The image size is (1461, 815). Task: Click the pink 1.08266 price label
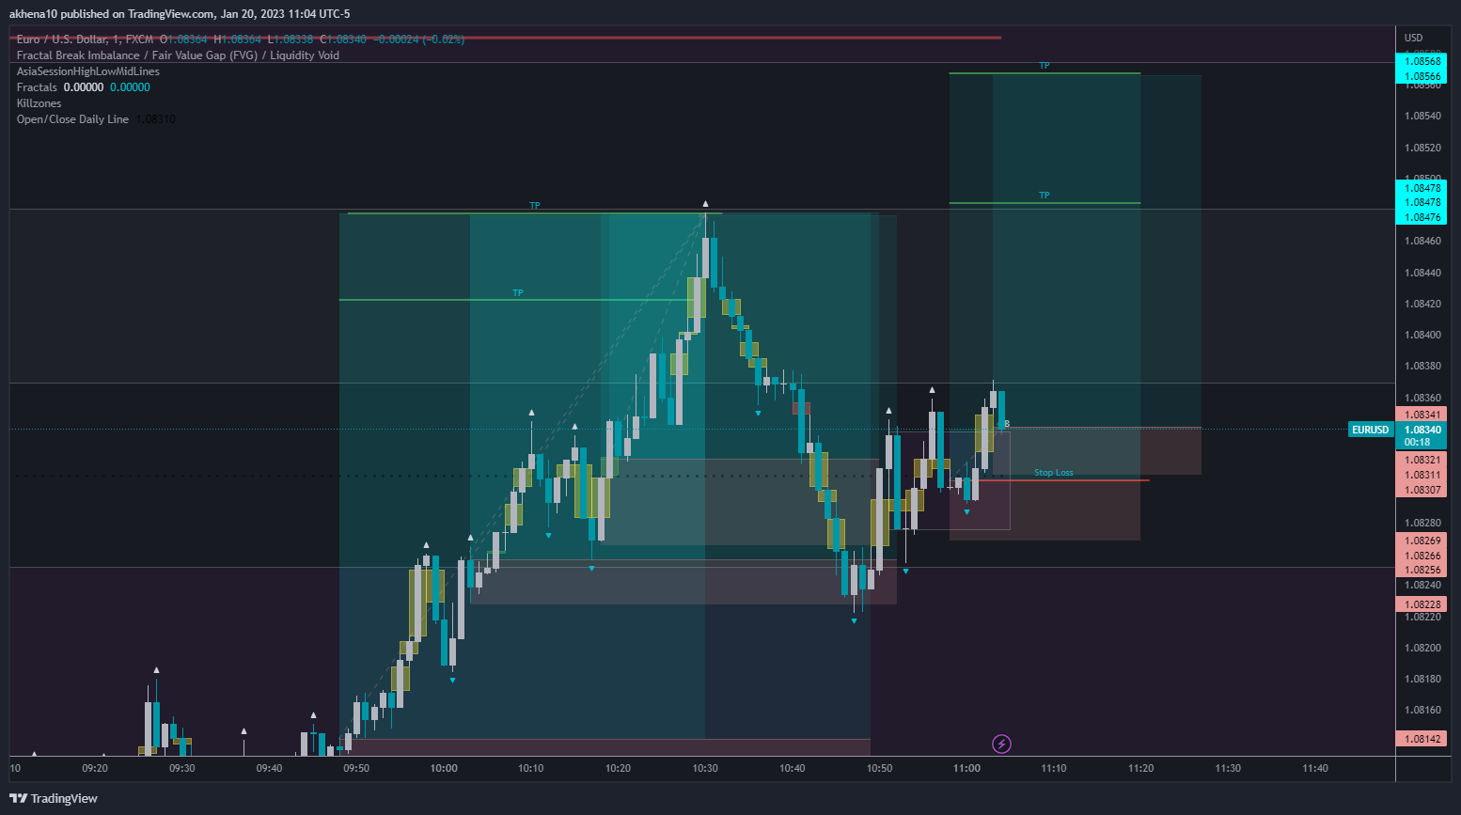(x=1421, y=556)
